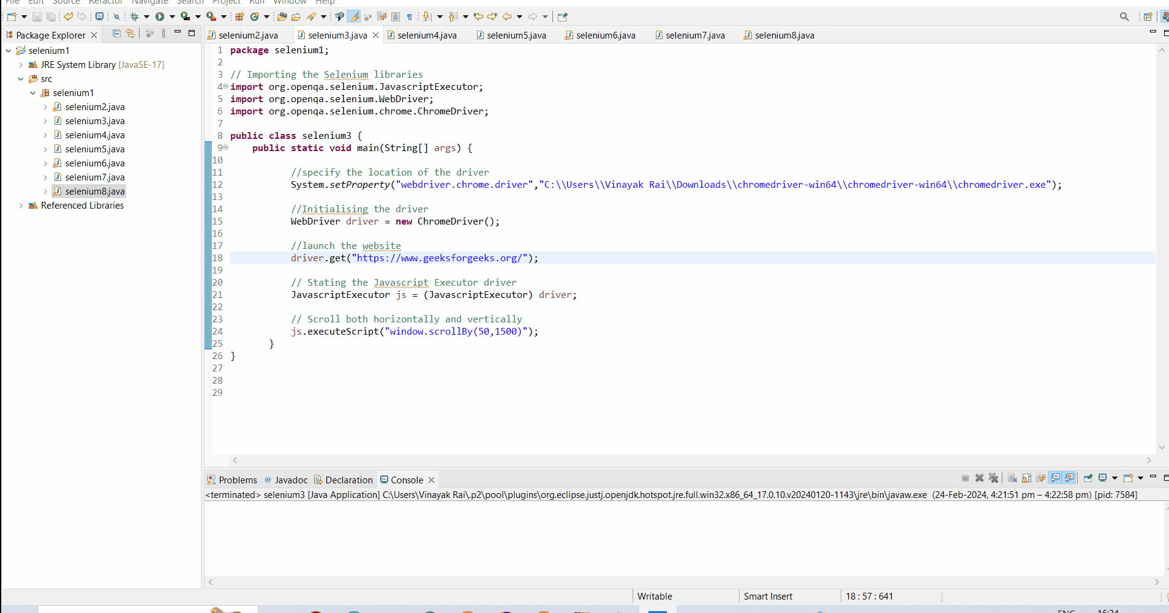Click the Open Console icon
Screen dimensions: 1169x613
click(1128, 478)
